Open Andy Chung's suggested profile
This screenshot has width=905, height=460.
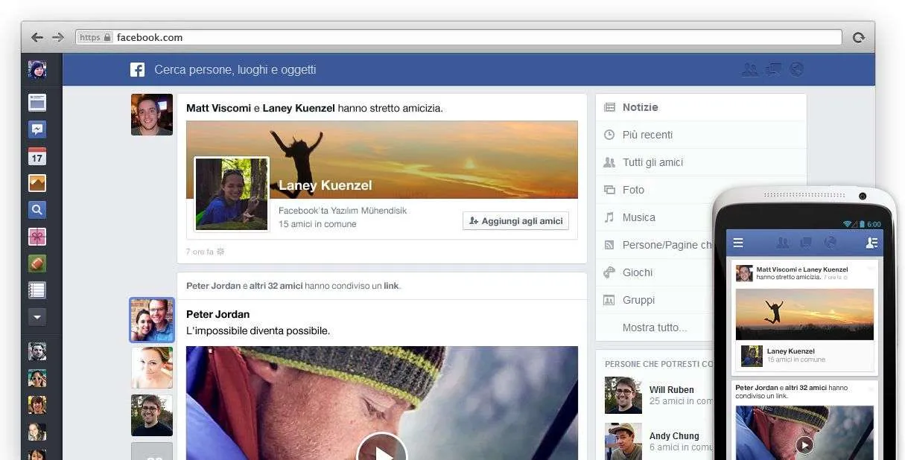tap(674, 435)
